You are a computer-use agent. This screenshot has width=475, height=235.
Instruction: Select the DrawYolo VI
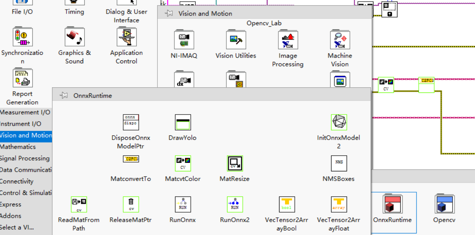(x=183, y=123)
